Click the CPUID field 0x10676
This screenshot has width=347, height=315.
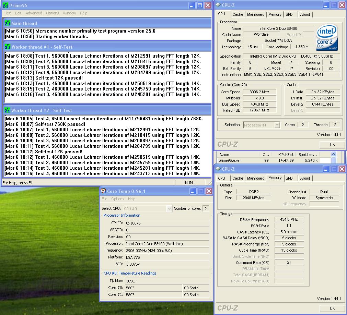pyautogui.click(x=167, y=223)
